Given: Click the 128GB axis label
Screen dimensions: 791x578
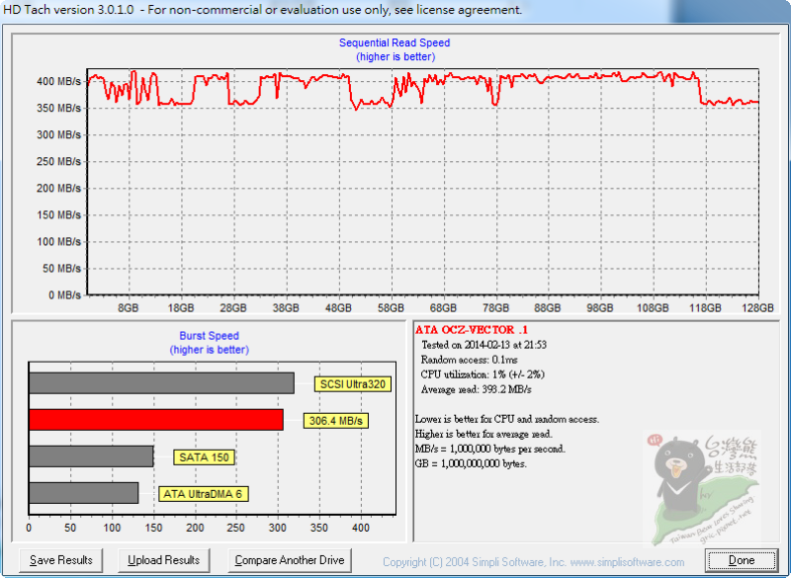Looking at the screenshot, I should [x=757, y=308].
